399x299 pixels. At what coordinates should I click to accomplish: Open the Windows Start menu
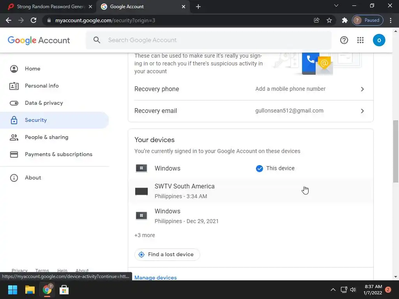click(x=12, y=290)
